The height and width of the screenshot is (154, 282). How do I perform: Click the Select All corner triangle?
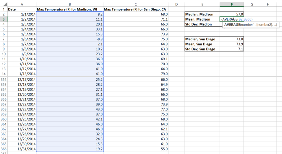4,4
